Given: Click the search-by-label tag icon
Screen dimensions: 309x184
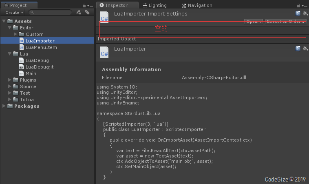Looking at the screenshot, I should 87,12.
